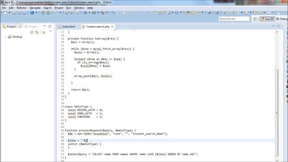Open the Project Explorer view menu triangle

point(50,32)
